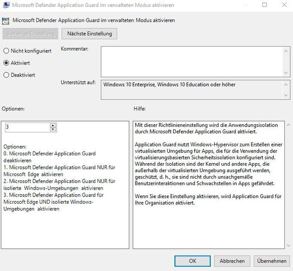This screenshot has height=271, width=293.
Task: Click the Optionen label above options panel
Action: tap(13, 109)
